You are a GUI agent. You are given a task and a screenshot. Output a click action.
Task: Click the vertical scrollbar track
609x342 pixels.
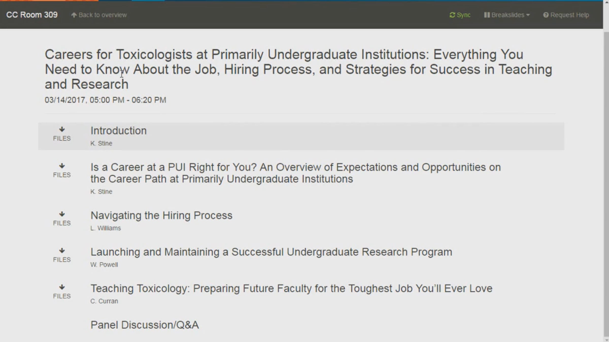(606, 184)
